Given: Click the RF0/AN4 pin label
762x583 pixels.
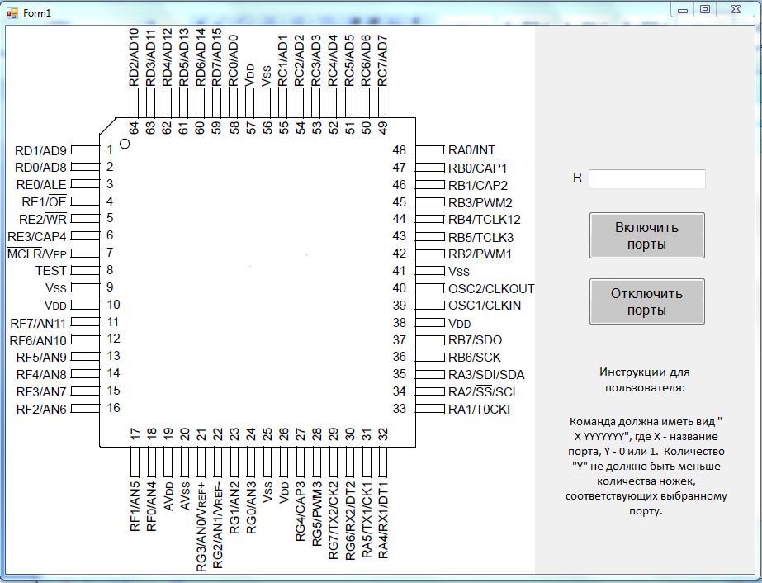Looking at the screenshot, I should click(151, 507).
